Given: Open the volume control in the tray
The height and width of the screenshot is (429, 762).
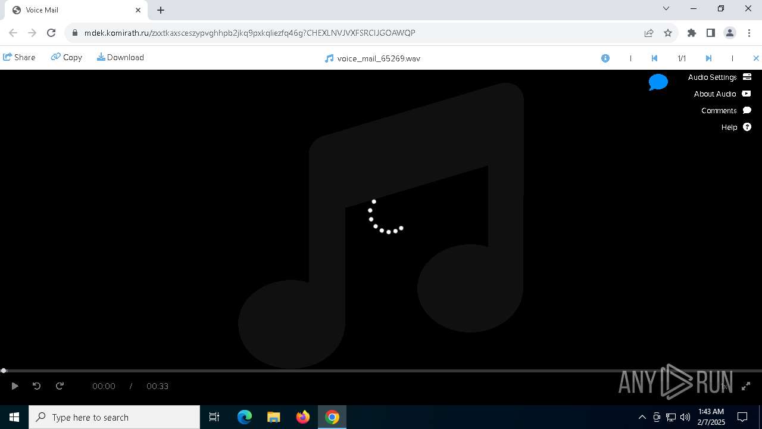Looking at the screenshot, I should tap(685, 417).
